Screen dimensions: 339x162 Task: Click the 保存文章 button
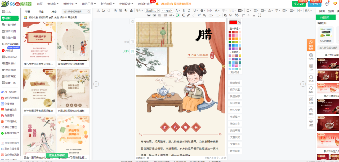pos(235,90)
